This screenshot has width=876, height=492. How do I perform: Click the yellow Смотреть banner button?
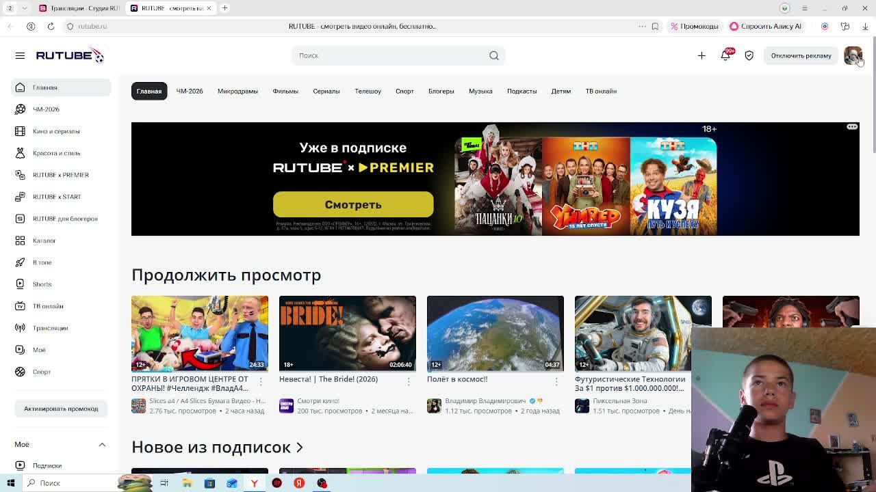tap(353, 204)
